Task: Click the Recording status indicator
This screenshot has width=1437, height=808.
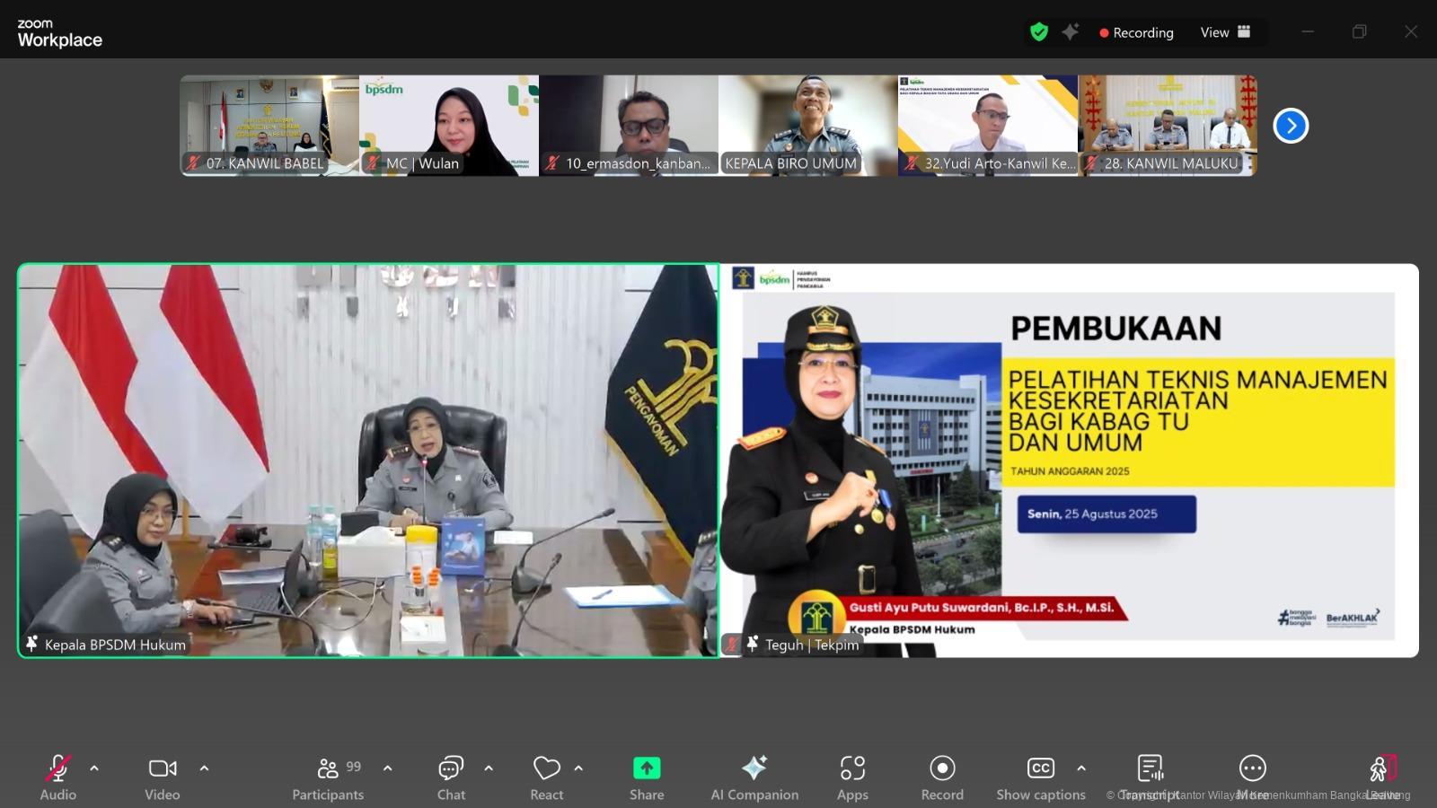Action: point(1136,32)
